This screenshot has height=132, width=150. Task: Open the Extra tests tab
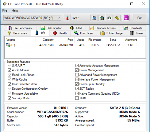133,28
